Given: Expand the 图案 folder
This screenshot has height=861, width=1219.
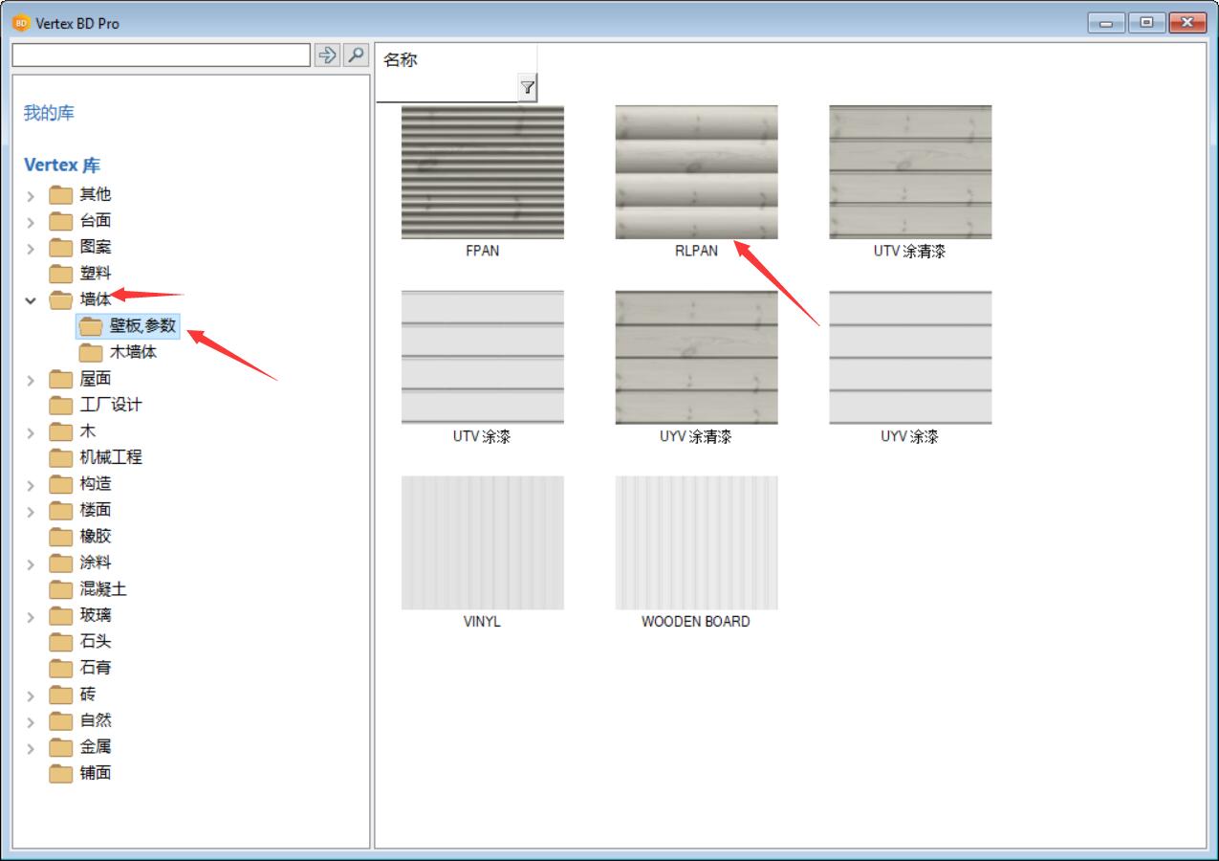Looking at the screenshot, I should [31, 249].
